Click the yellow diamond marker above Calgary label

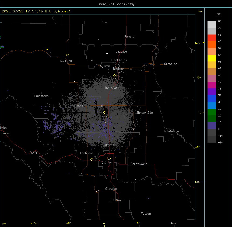coord(109,159)
